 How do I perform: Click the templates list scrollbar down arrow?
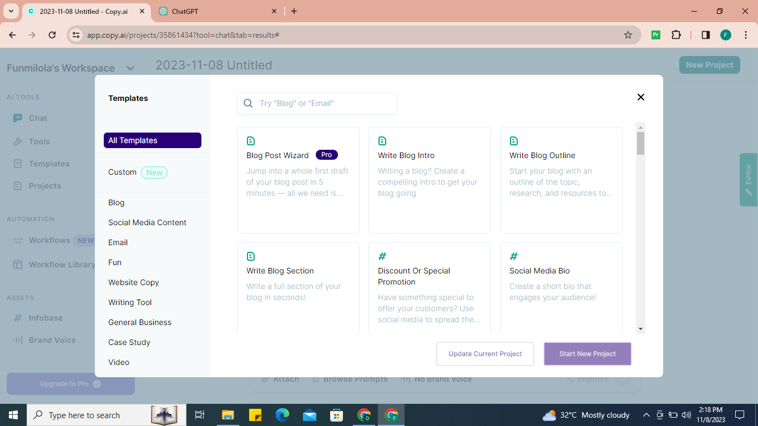click(x=640, y=329)
